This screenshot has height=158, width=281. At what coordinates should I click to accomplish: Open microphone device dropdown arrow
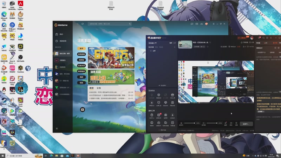click(183, 123)
